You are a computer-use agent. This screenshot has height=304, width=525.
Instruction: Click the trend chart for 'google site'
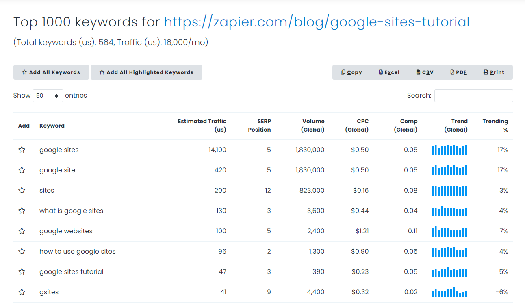[449, 170]
